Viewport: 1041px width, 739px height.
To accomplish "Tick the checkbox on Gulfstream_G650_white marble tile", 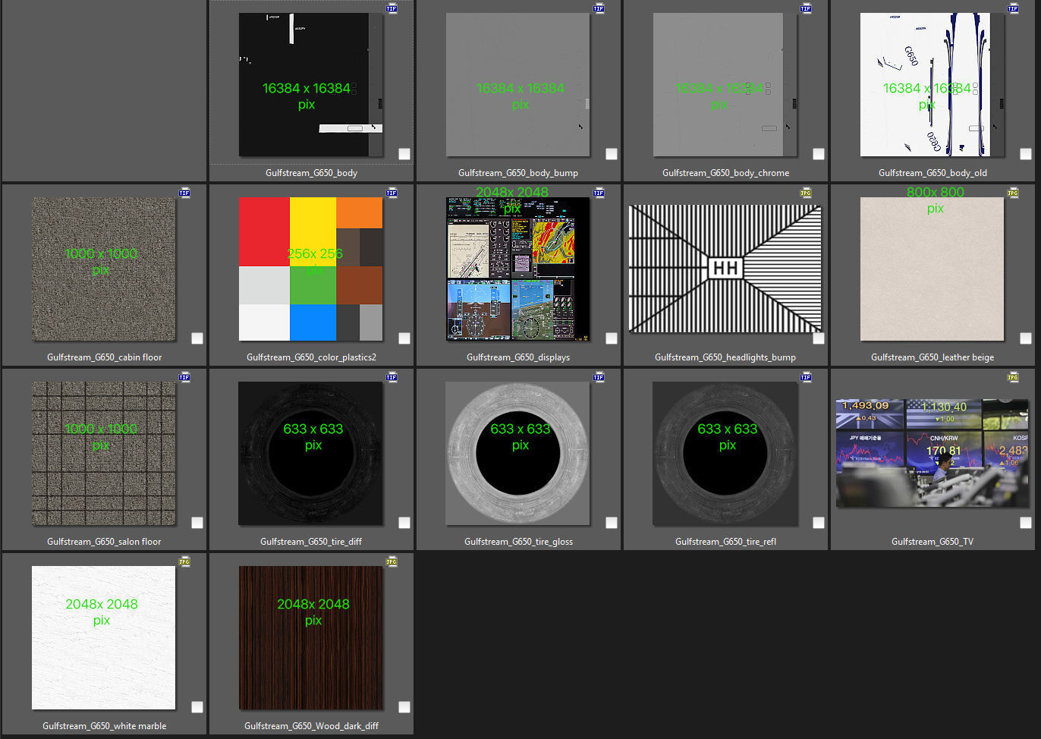I will point(197,707).
